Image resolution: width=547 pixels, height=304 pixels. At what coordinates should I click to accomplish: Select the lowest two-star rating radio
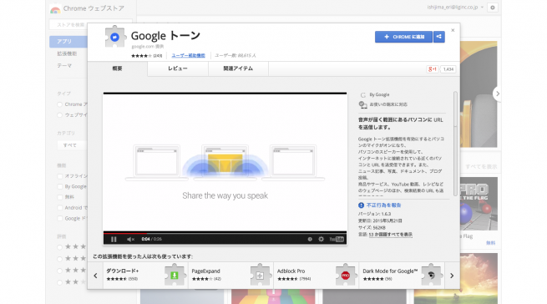(x=59, y=282)
